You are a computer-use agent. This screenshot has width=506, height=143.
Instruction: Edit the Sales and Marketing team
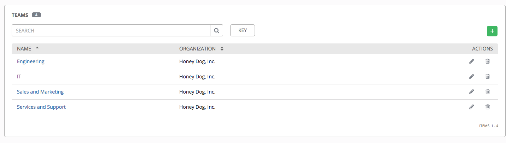pyautogui.click(x=471, y=92)
